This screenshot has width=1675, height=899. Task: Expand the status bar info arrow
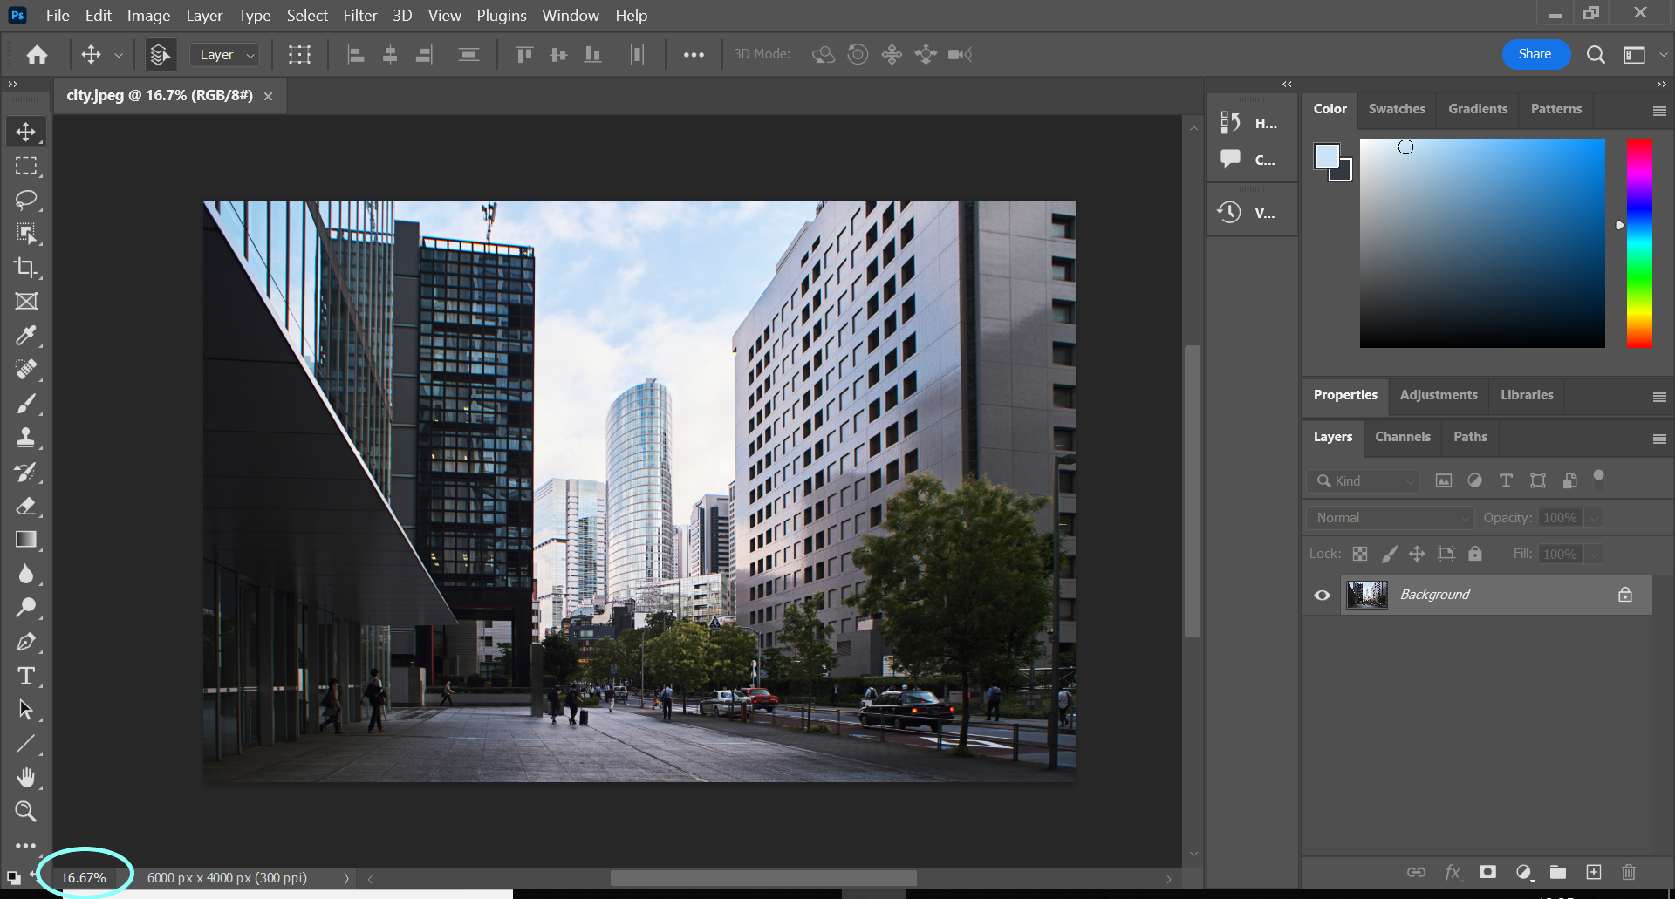coord(346,878)
